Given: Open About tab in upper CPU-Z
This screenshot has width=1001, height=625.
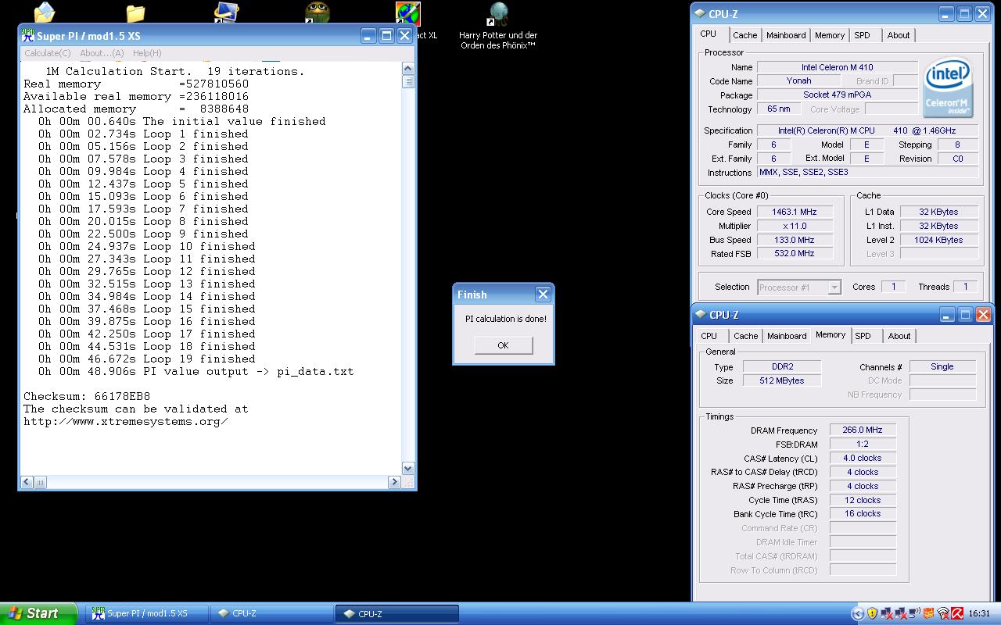Looking at the screenshot, I should click(899, 35).
